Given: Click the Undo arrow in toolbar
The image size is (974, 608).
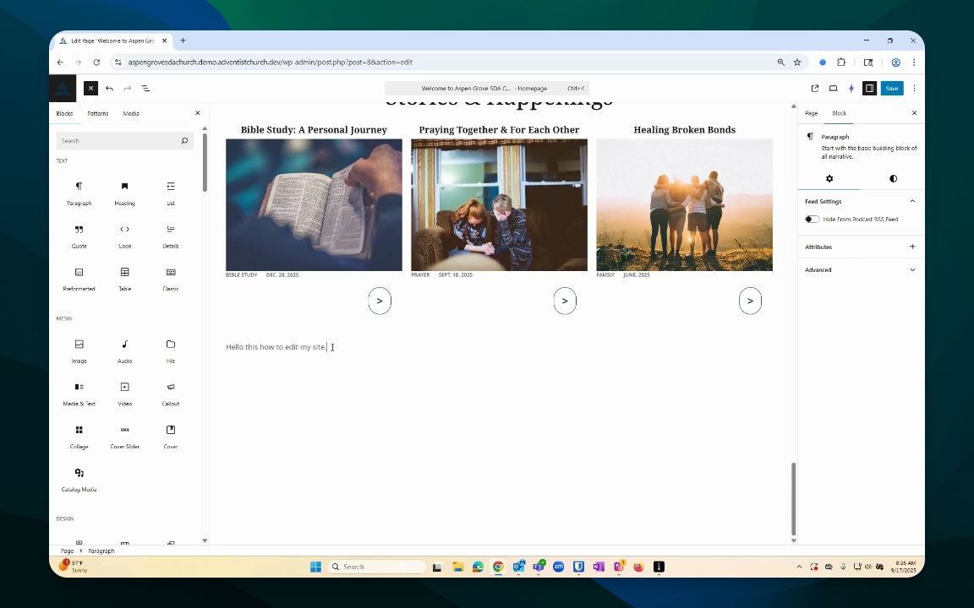Looking at the screenshot, I should [109, 89].
